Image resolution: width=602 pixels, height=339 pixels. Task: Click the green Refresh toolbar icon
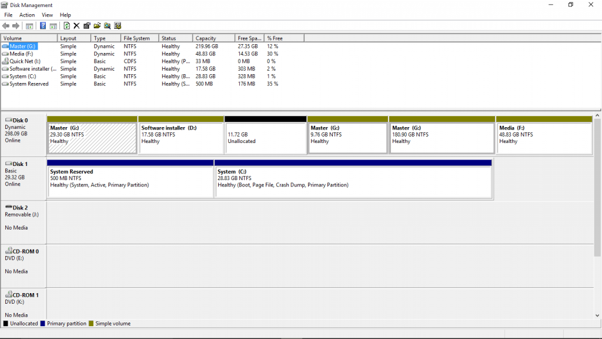coord(66,26)
